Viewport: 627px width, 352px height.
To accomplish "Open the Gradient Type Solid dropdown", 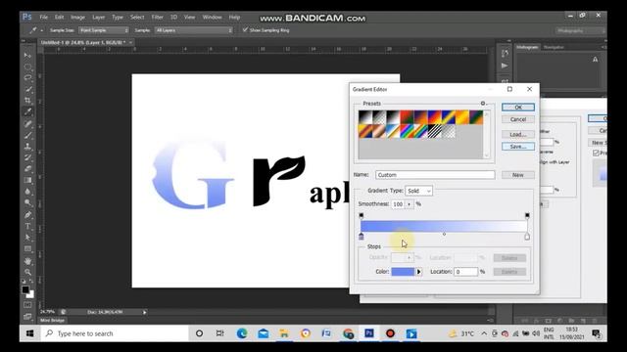I will click(418, 191).
